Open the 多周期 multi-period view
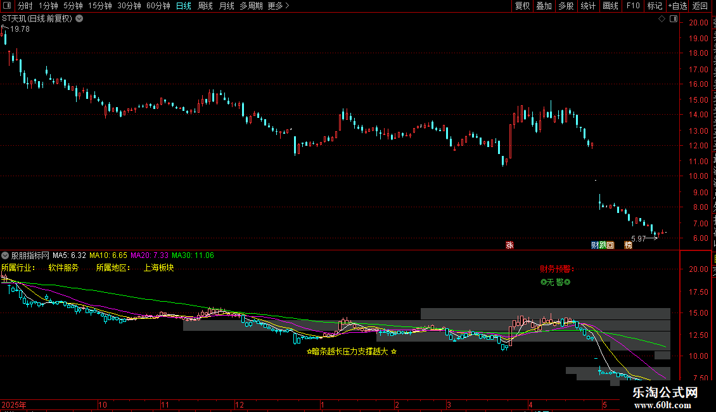The height and width of the screenshot is (412, 716). pyautogui.click(x=251, y=6)
